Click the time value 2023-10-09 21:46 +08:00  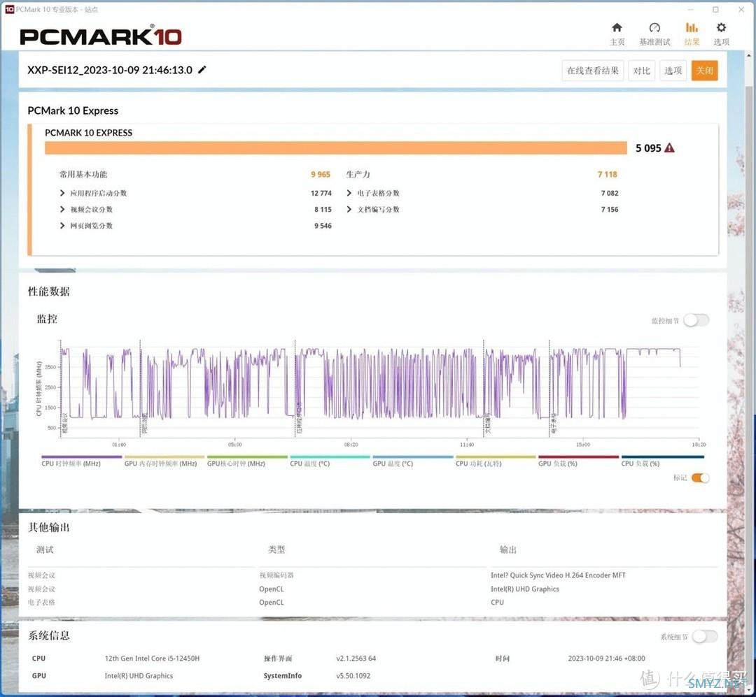coord(606,658)
